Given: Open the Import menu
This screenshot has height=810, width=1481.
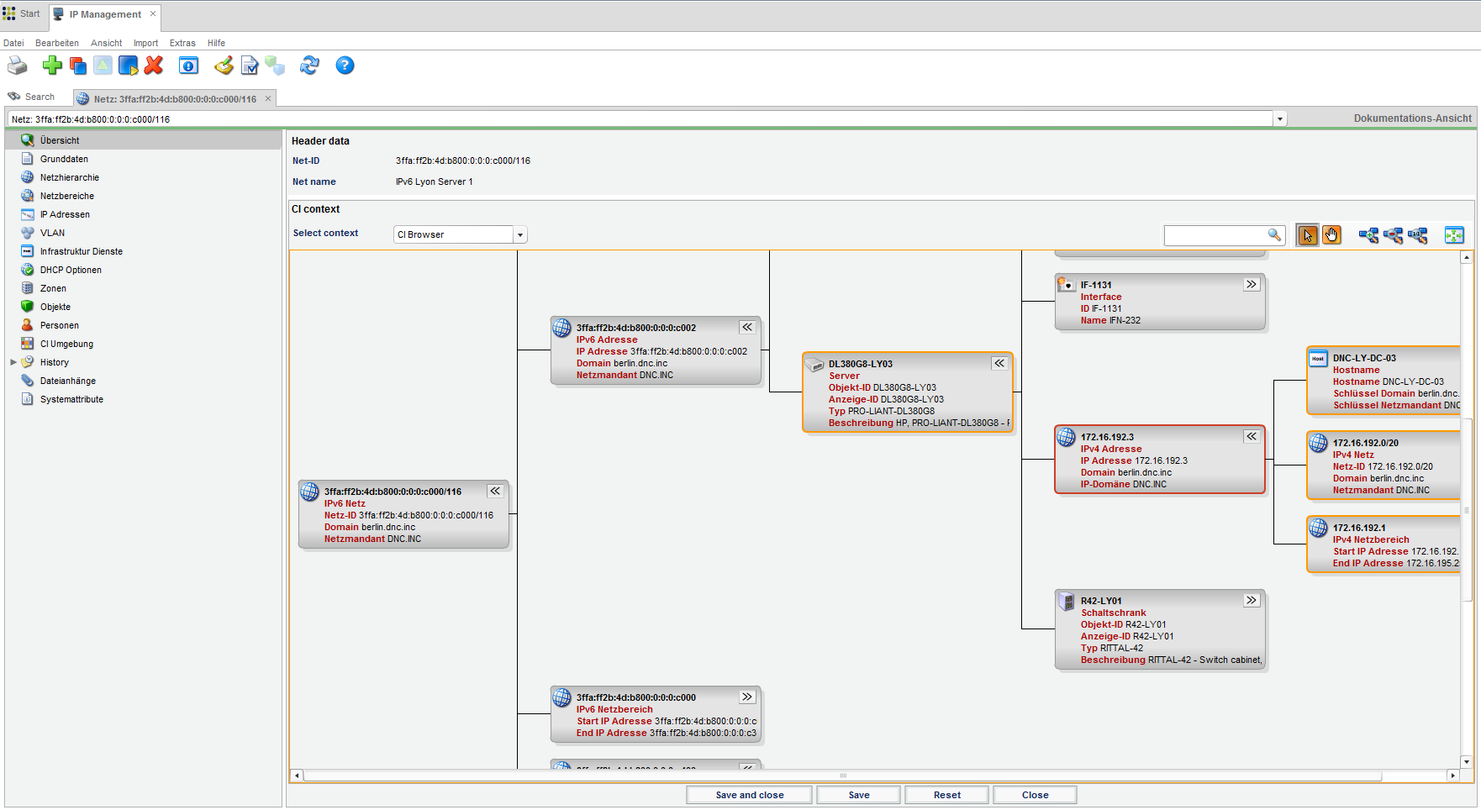Looking at the screenshot, I should (145, 43).
